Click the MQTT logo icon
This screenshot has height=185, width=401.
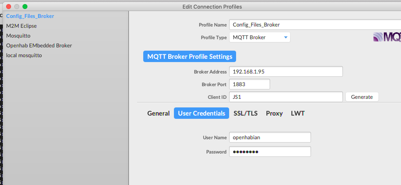(387, 38)
